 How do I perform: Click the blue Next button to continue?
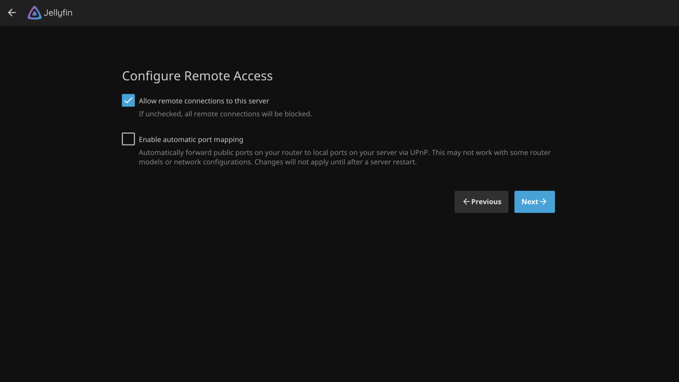[534, 201]
